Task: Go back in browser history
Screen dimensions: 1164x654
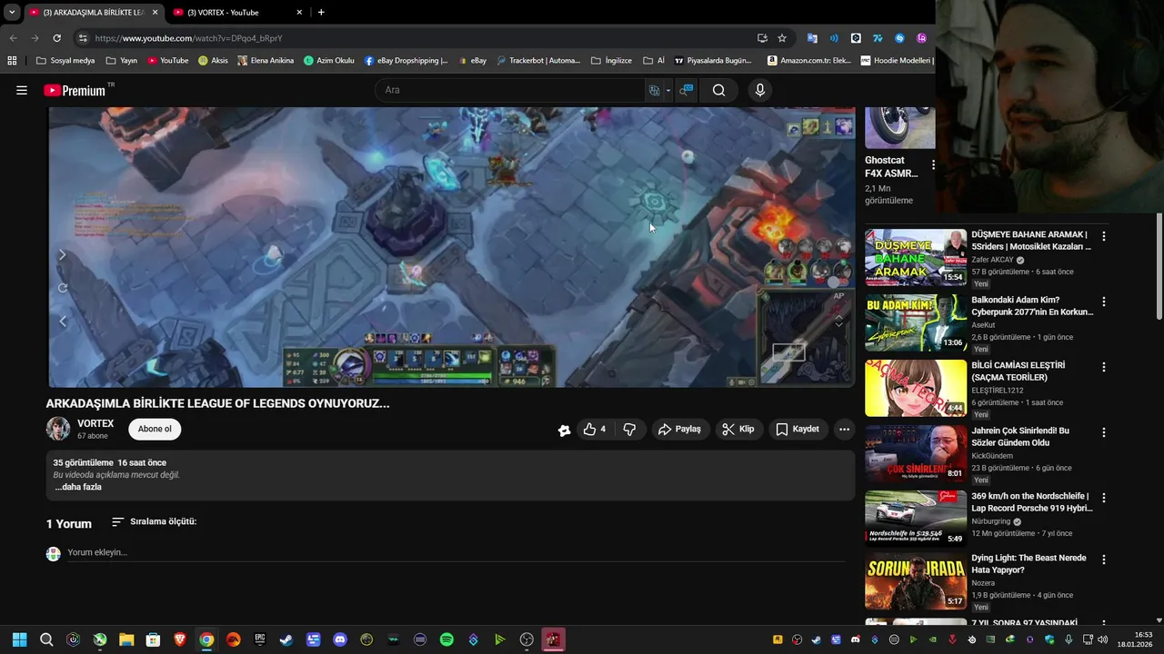Action: 13,38
